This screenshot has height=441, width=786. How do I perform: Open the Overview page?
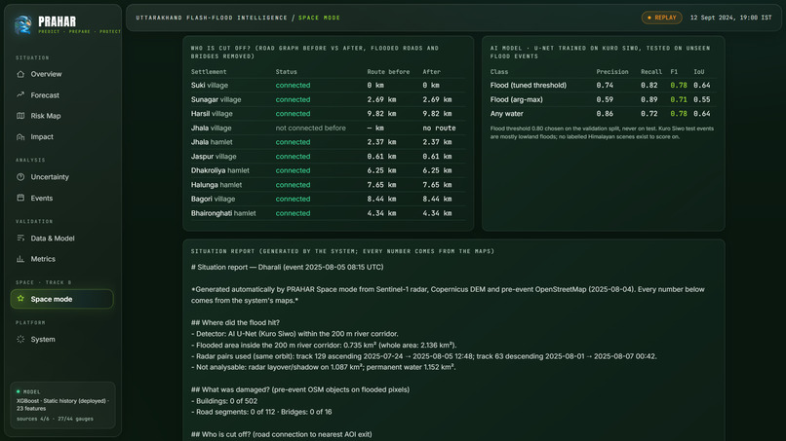pyautogui.click(x=61, y=74)
